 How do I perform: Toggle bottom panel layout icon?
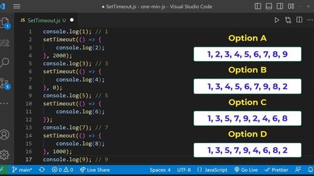269,6
